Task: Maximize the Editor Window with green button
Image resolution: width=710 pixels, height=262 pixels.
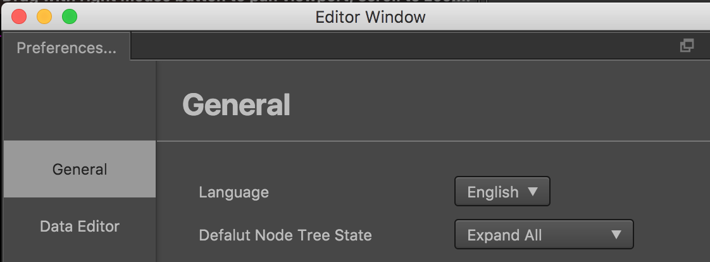Action: 69,17
